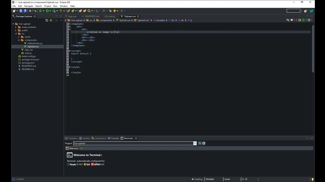Open the Window menu

63,6
